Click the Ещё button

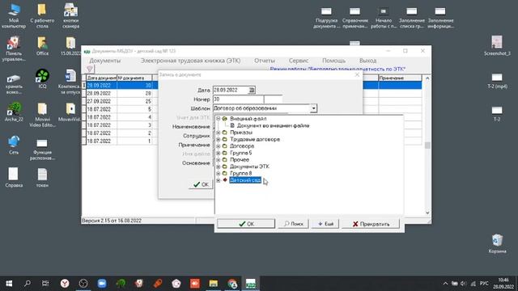(x=325, y=224)
